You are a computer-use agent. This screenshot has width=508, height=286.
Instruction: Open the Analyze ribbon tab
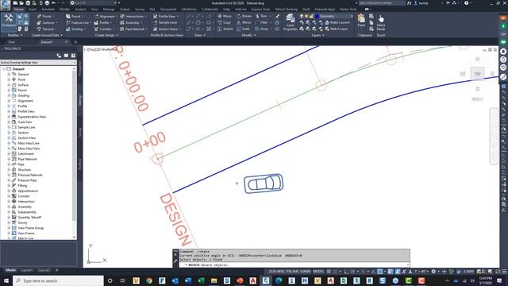(x=80, y=10)
